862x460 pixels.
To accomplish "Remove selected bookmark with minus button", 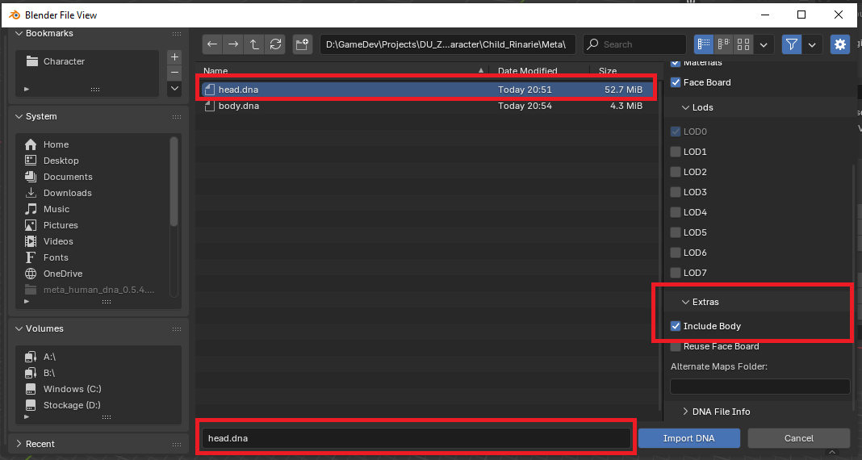I will pyautogui.click(x=174, y=73).
